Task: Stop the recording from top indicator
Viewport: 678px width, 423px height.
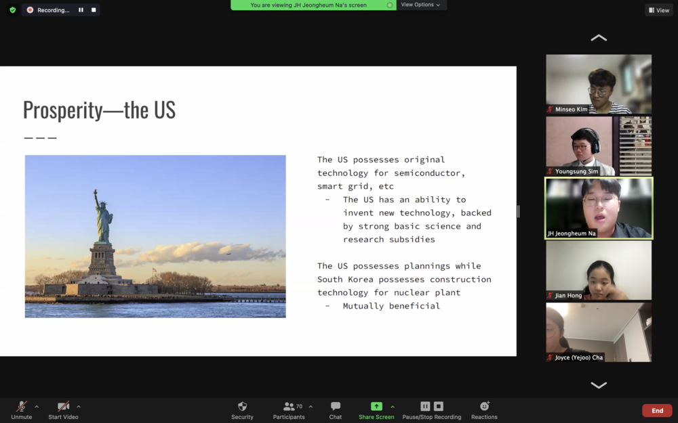Action: click(x=94, y=10)
